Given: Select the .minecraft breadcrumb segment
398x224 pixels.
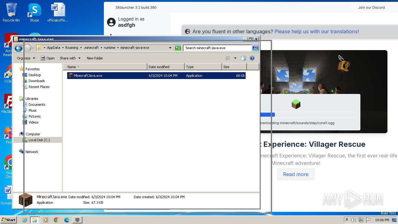Looking at the screenshot, I should pyautogui.click(x=91, y=48).
